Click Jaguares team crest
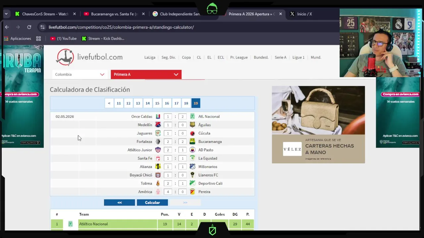424x238 pixels. point(158,133)
